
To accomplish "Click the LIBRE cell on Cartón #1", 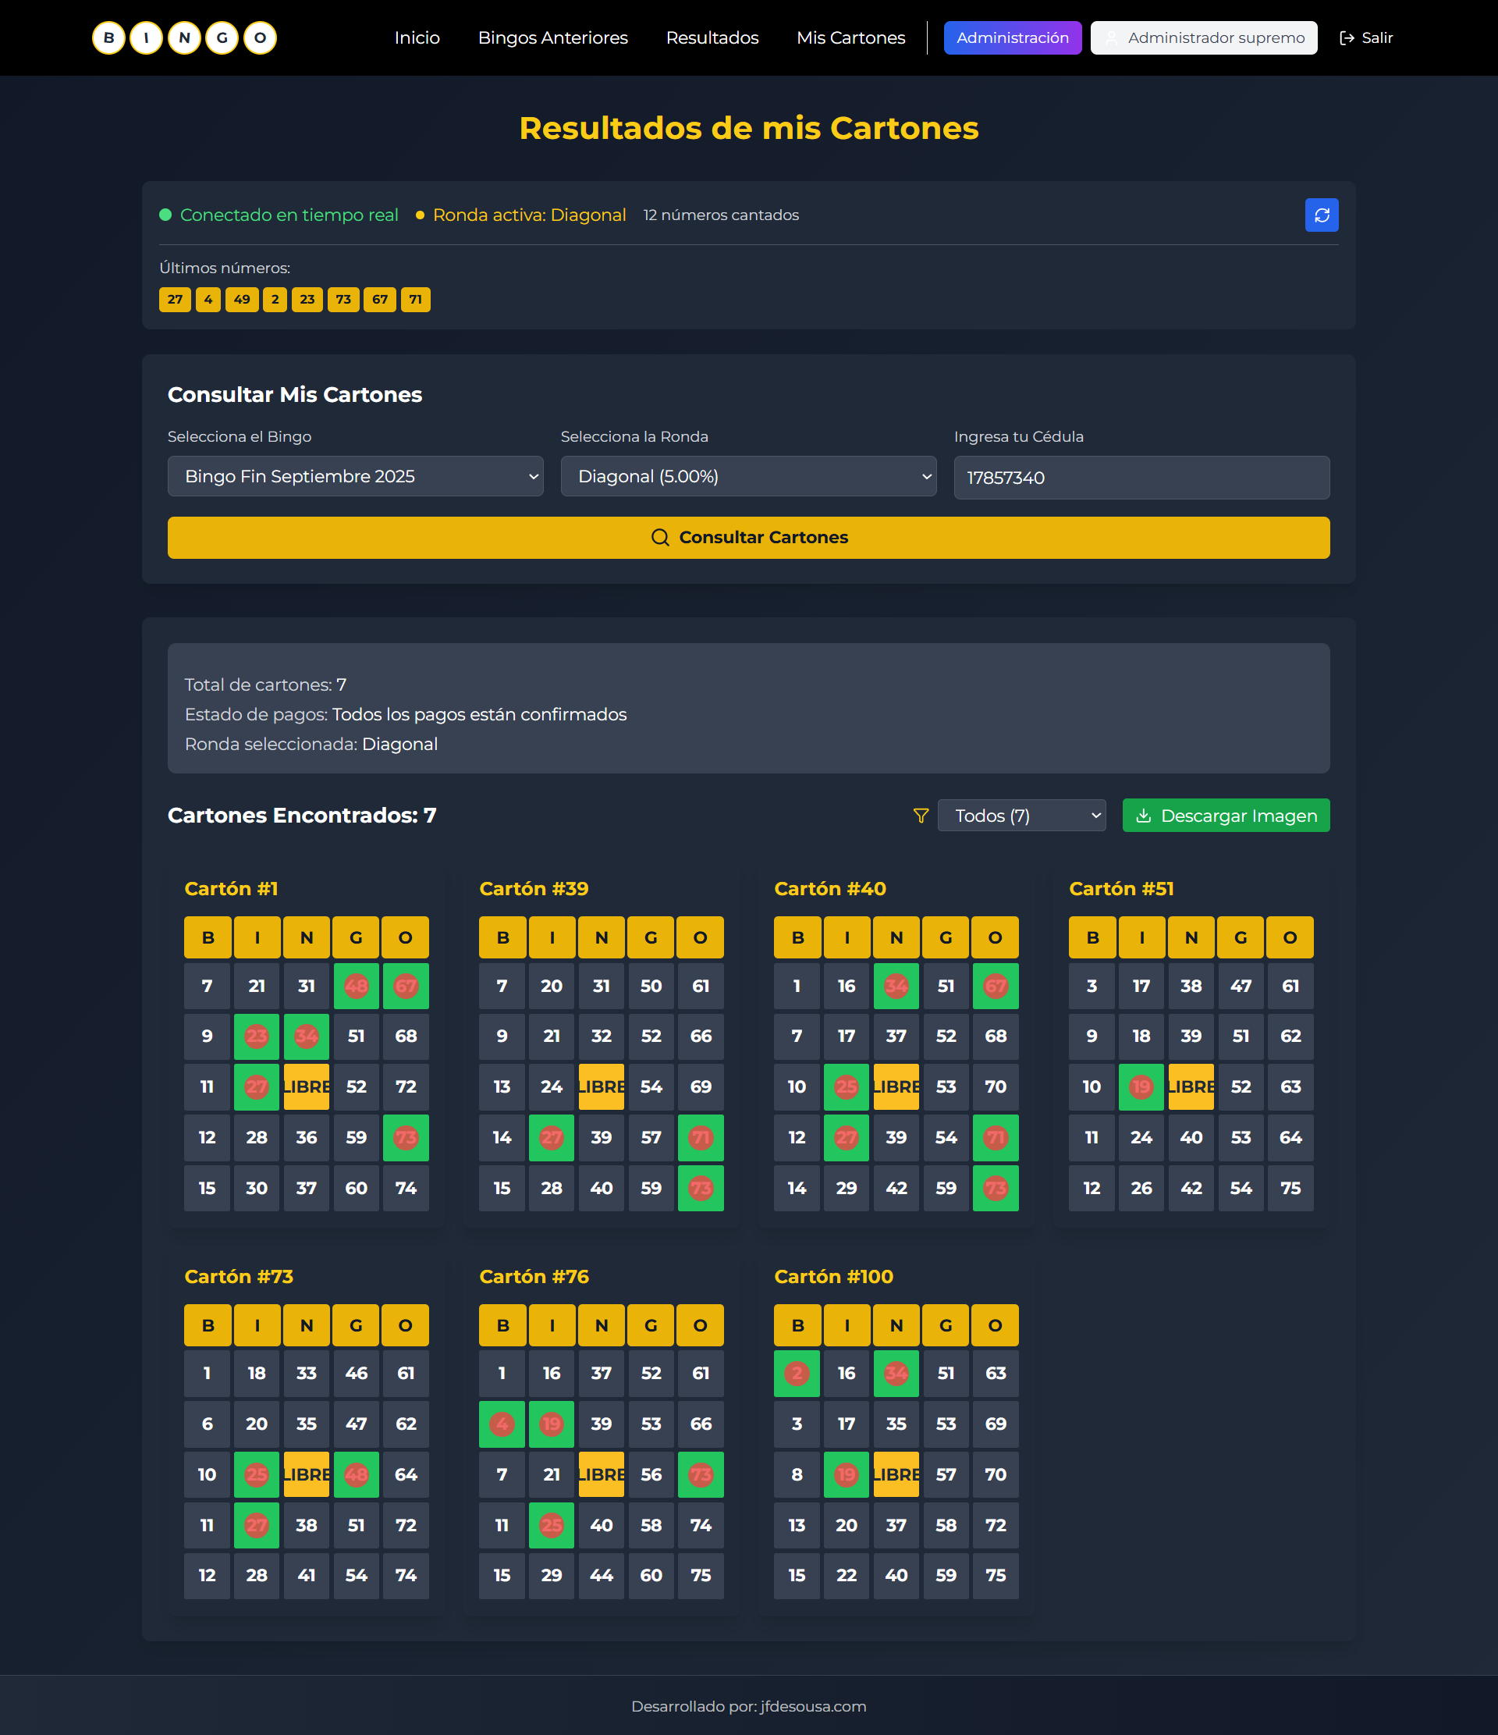I will [307, 1087].
